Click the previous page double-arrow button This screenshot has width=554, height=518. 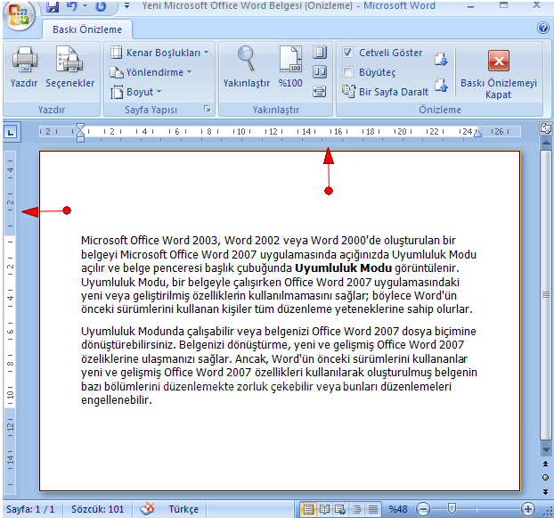click(x=545, y=464)
